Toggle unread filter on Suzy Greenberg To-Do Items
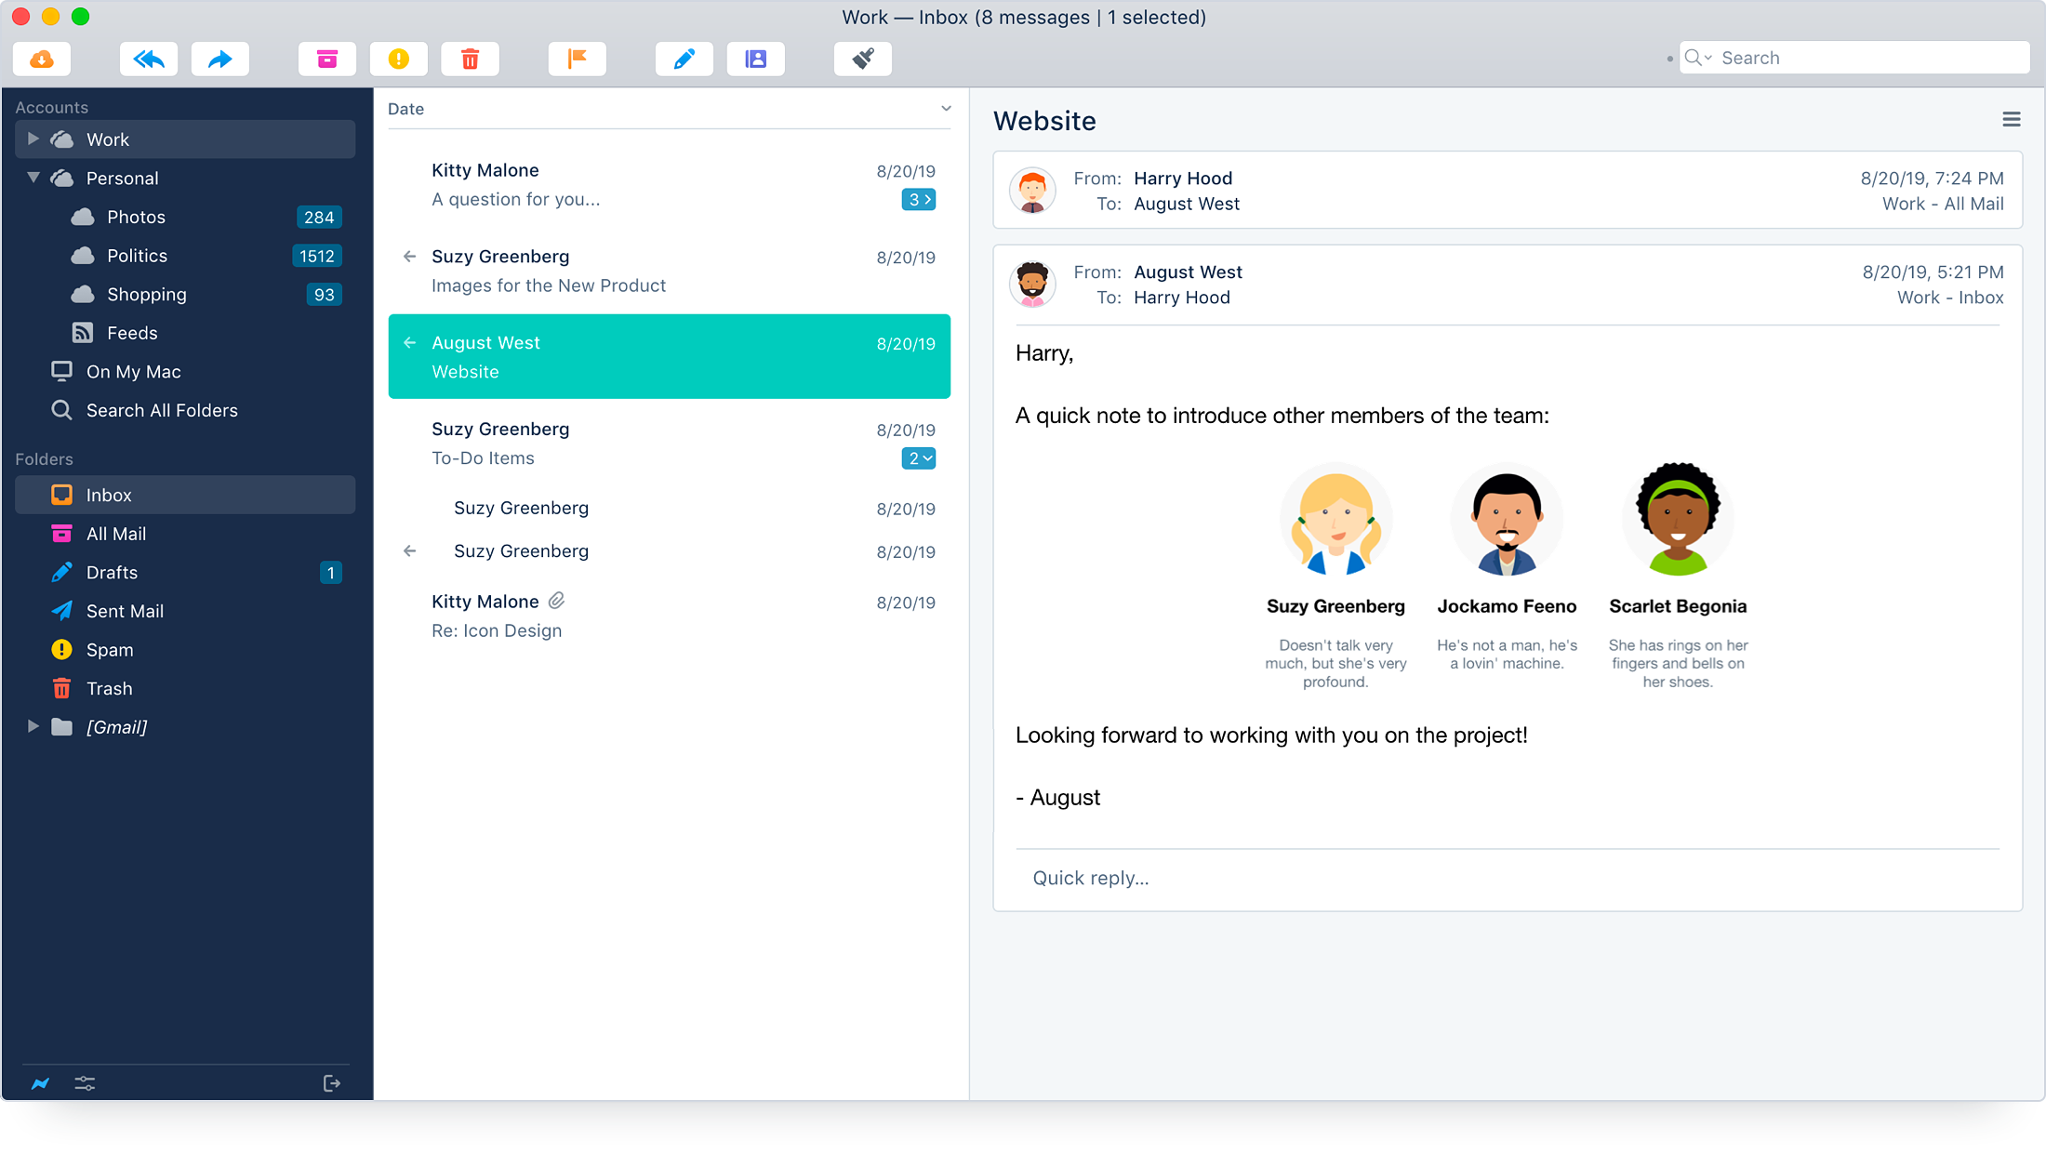Image resolution: width=2046 pixels, height=1153 pixels. [x=919, y=457]
